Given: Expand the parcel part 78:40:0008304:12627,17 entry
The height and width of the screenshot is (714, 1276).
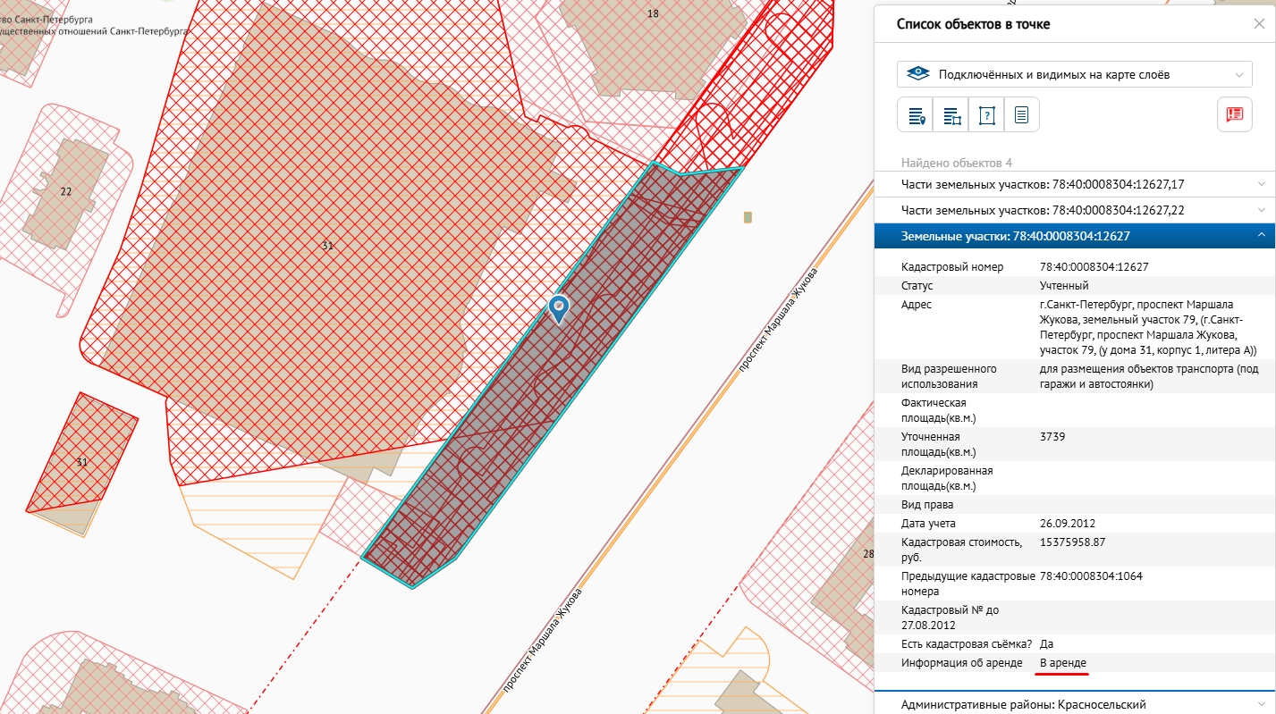Looking at the screenshot, I should coord(1075,184).
